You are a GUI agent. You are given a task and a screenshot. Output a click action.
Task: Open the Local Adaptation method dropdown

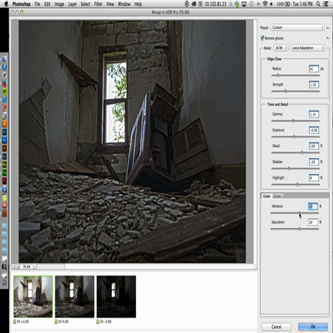(x=308, y=48)
